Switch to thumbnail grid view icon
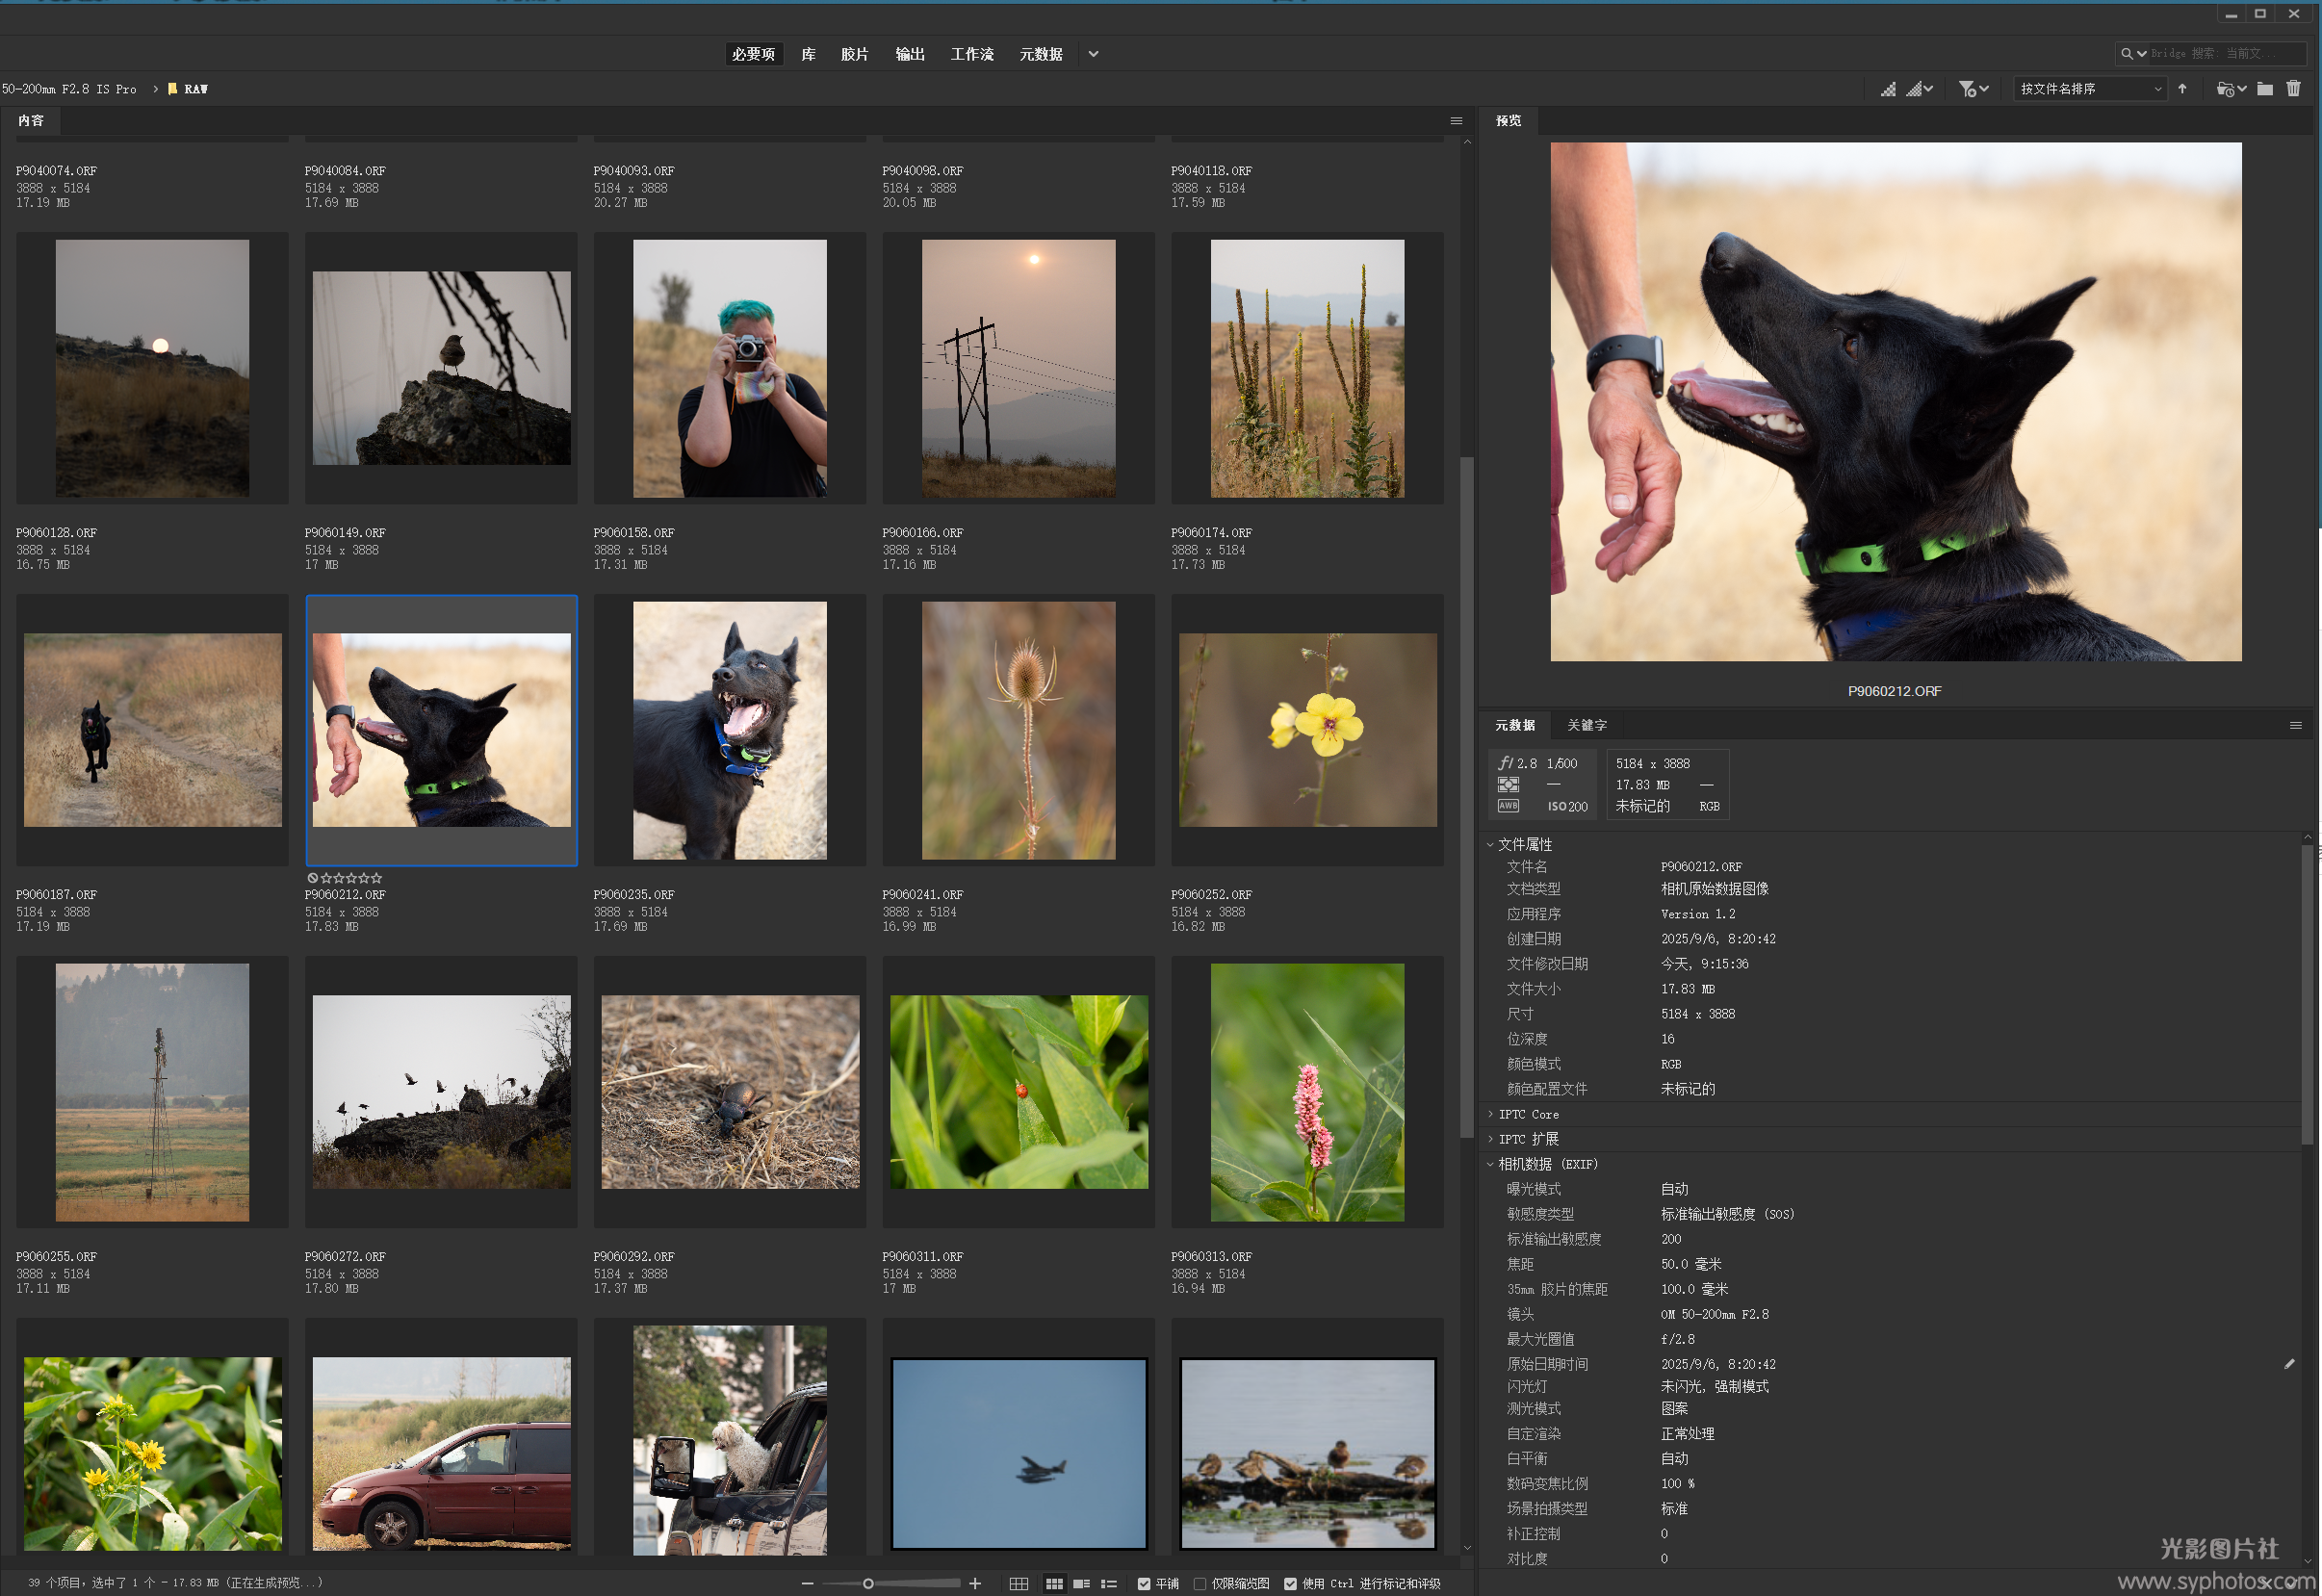Screen dimensions: 2322x1596 1054,1583
